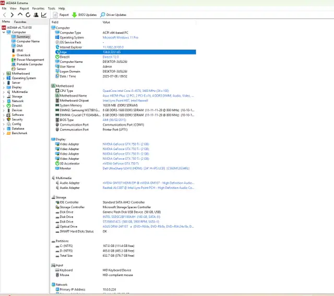
Task: Go up one level with the up arrow icon
Action: click(20, 15)
